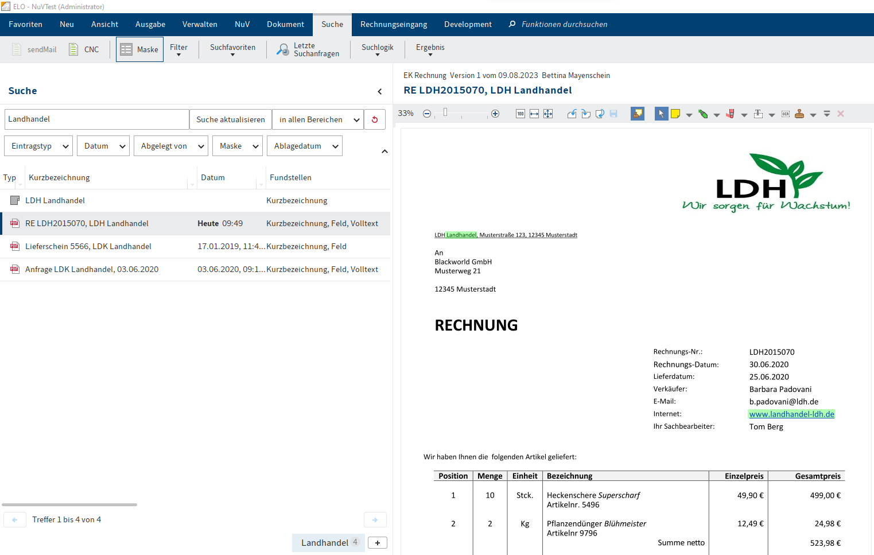Set document zoom to 100% icon

coord(520,114)
